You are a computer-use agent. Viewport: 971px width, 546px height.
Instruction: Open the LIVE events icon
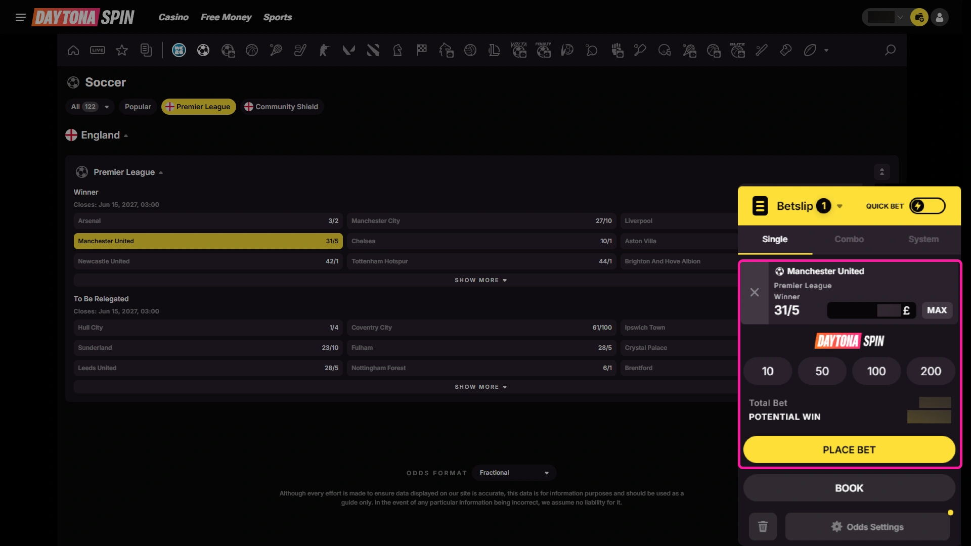tap(98, 50)
